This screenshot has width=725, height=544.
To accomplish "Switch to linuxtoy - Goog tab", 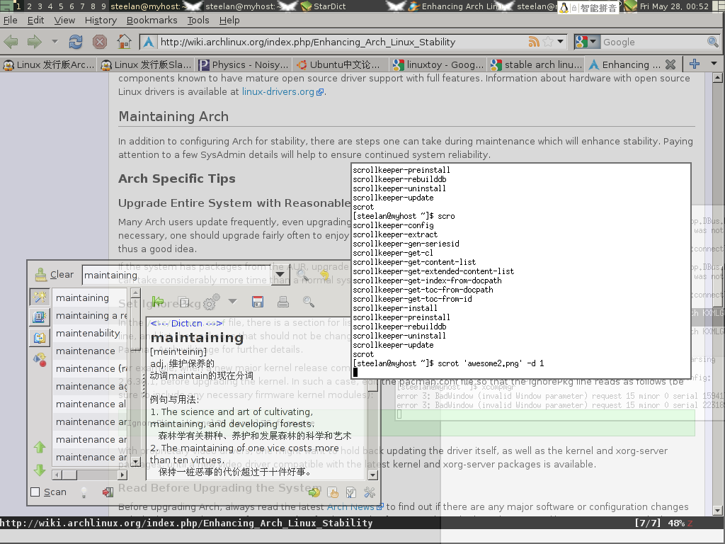I will click(x=438, y=64).
